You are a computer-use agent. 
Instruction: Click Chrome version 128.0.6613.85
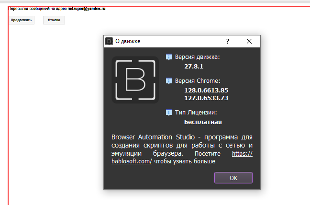coord(206,90)
